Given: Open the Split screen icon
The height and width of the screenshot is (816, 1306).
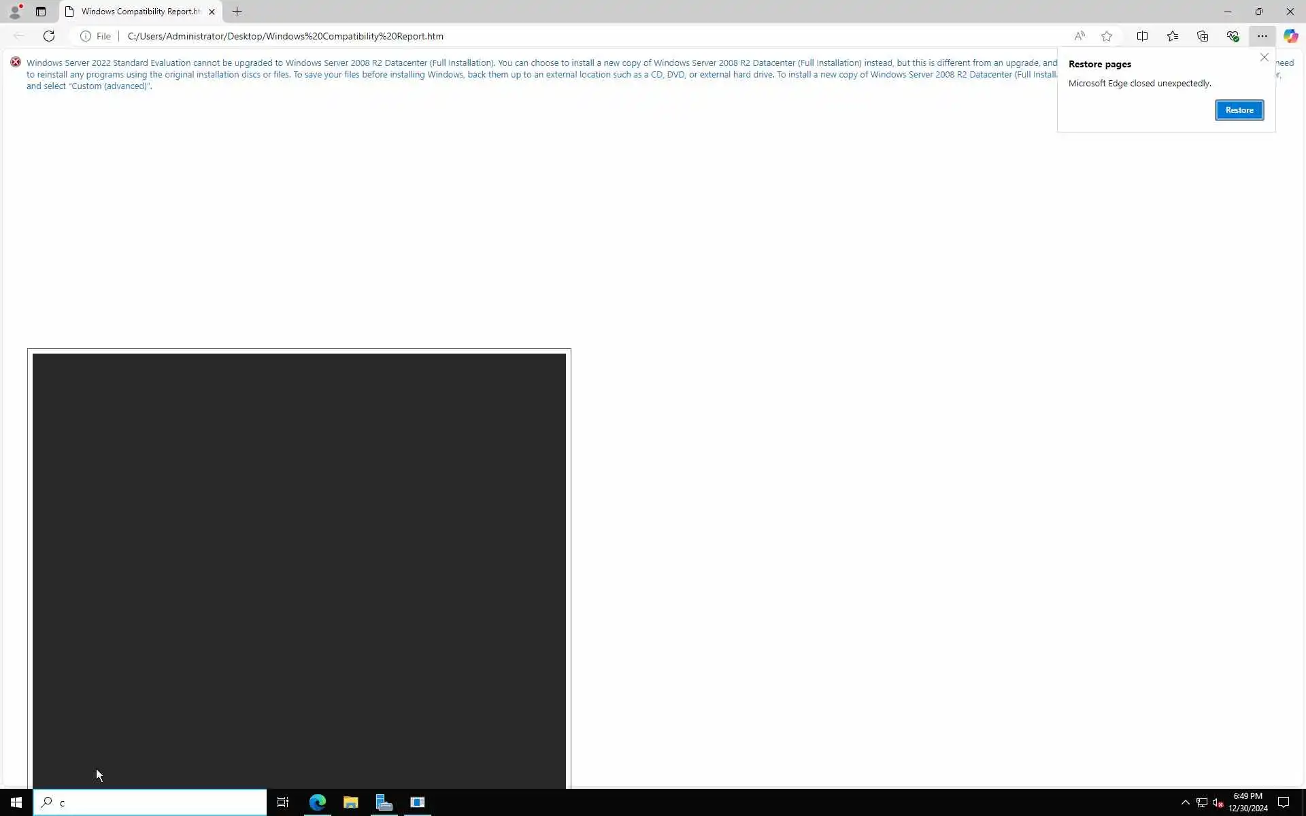Looking at the screenshot, I should [x=1142, y=36].
